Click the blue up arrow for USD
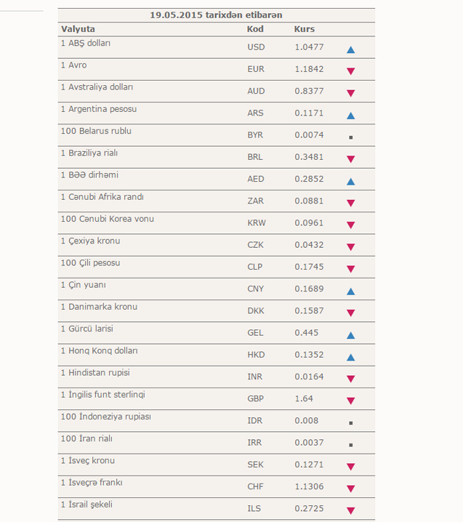The width and height of the screenshot is (463, 522). (350, 49)
